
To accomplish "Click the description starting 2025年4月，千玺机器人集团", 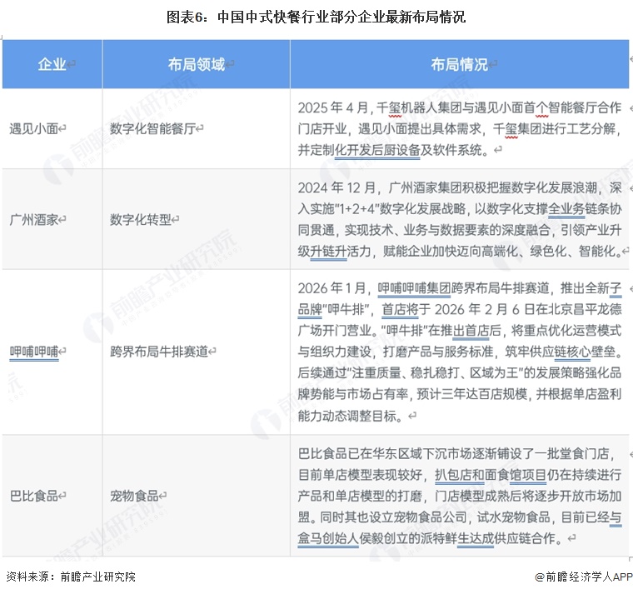I will [x=460, y=129].
